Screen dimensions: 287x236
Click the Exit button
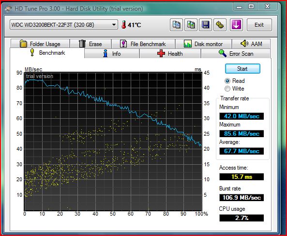[259, 25]
